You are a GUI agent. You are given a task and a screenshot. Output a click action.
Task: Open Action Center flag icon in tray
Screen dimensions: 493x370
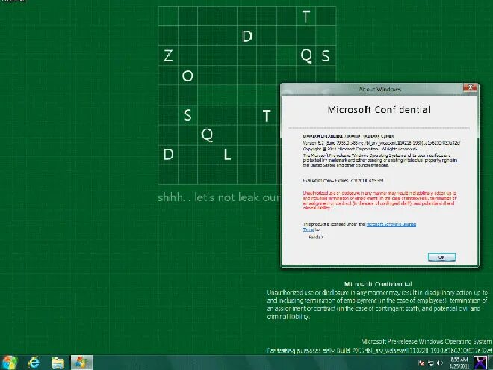[x=421, y=363]
